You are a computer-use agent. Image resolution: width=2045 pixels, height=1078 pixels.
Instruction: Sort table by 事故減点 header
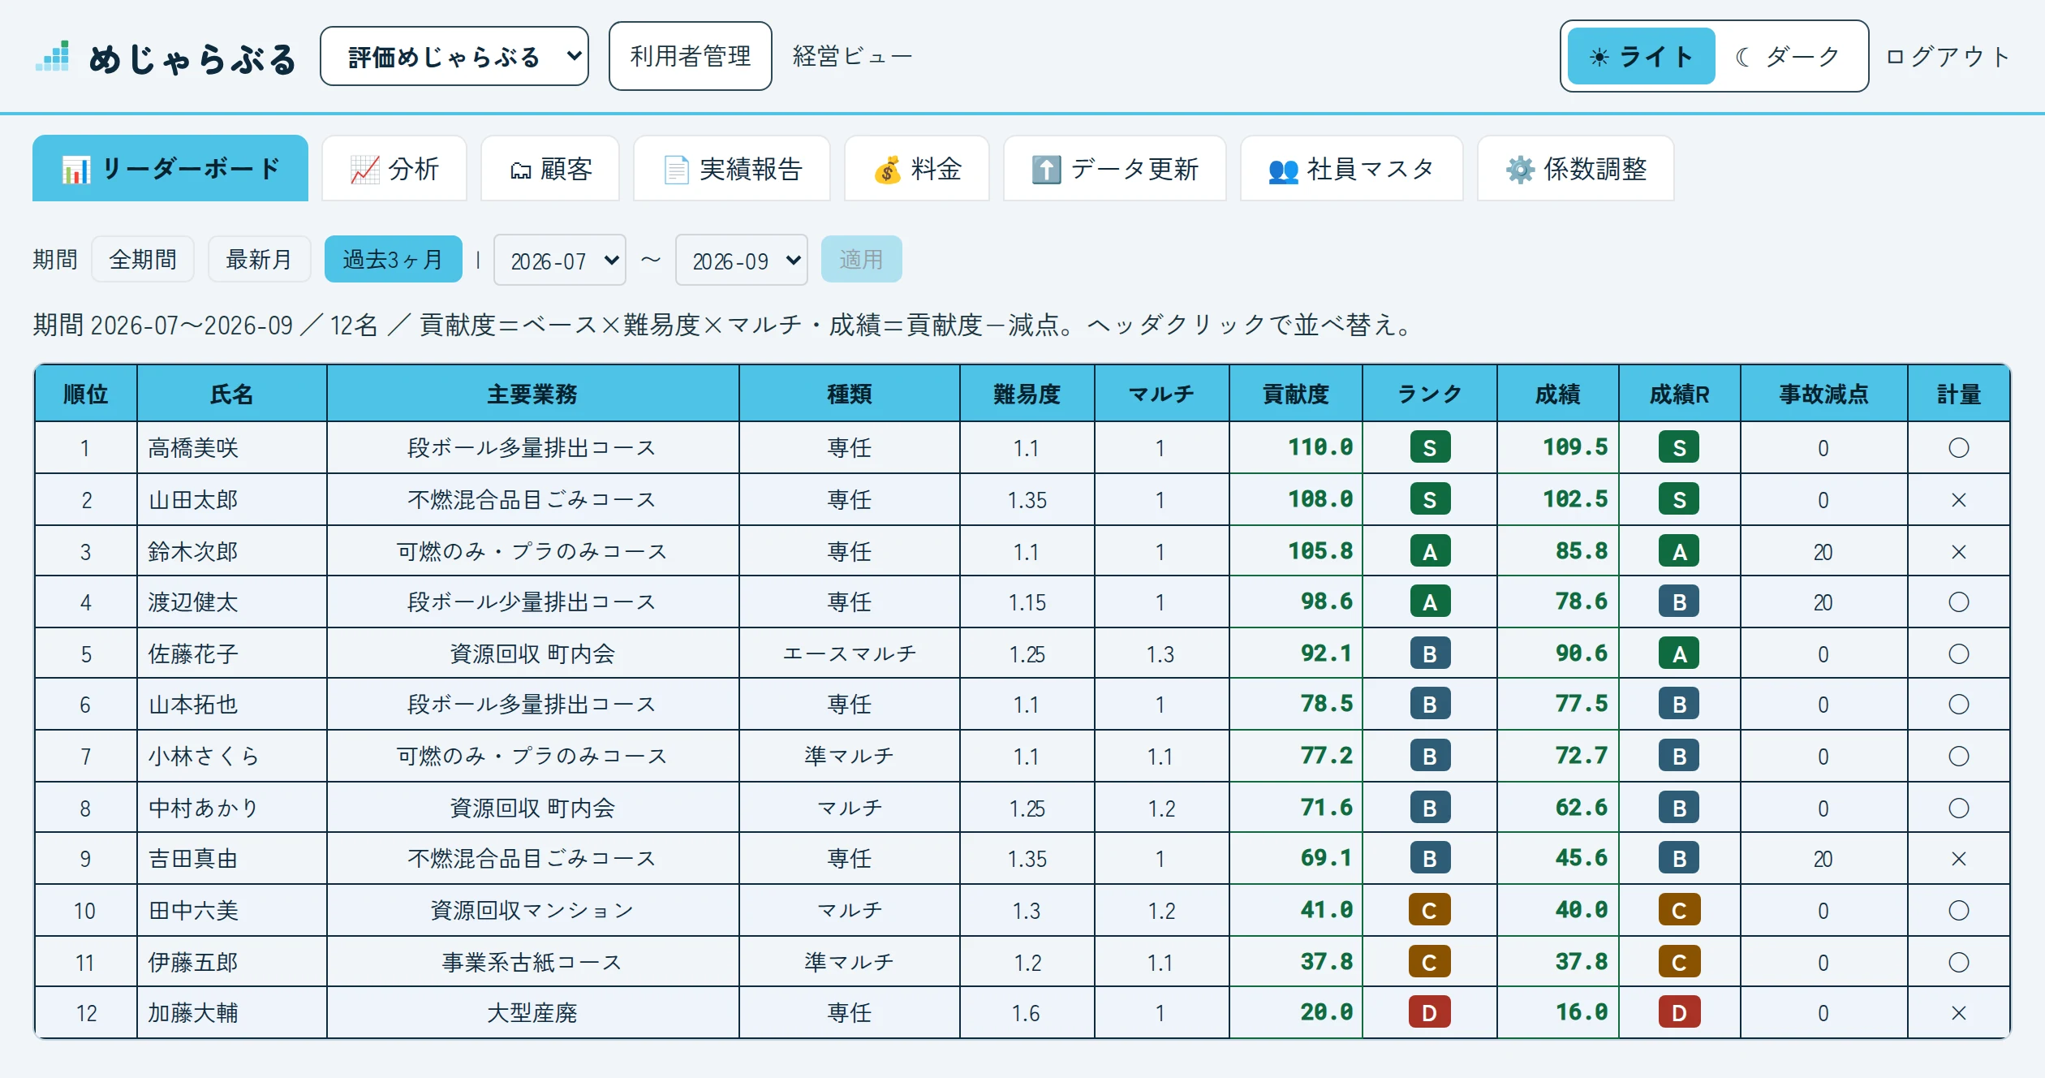(1824, 394)
